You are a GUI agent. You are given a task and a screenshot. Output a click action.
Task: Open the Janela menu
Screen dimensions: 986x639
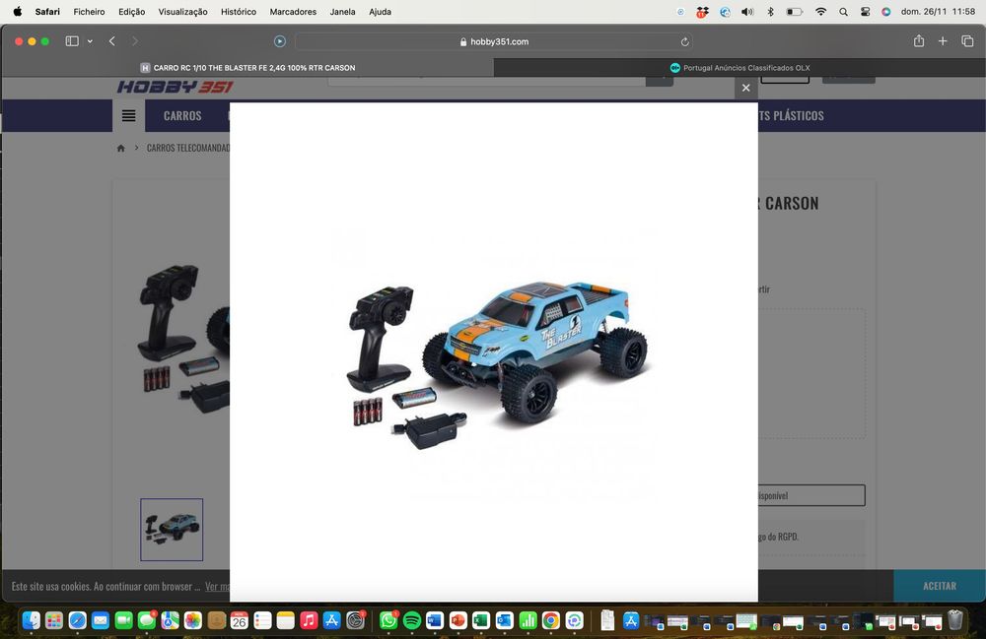pos(342,11)
